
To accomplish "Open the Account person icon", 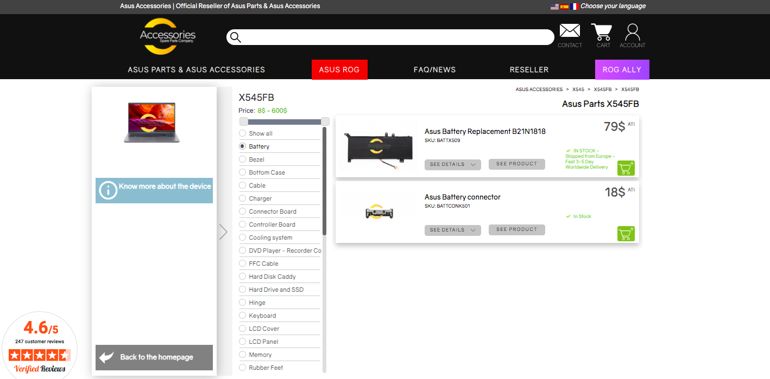I will coord(633,32).
